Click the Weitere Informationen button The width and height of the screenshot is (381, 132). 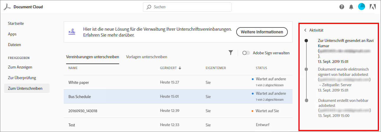click(262, 32)
